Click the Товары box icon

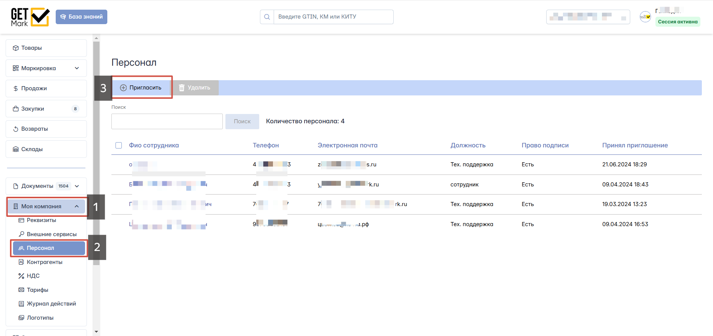(x=16, y=48)
